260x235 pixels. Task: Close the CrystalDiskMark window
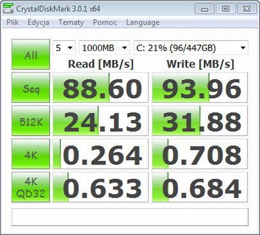coord(247,9)
